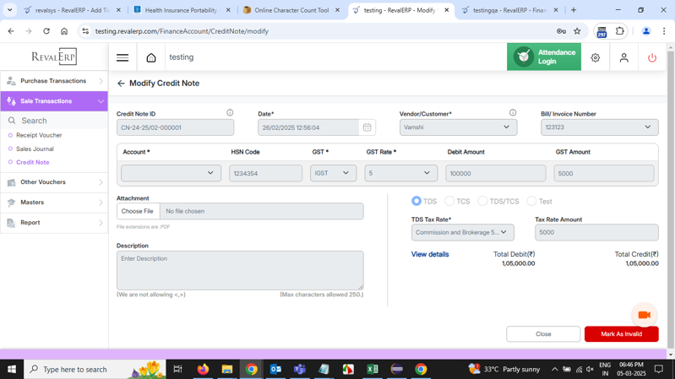Open the settings gear icon
Image resolution: width=675 pixels, height=379 pixels.
tap(596, 57)
